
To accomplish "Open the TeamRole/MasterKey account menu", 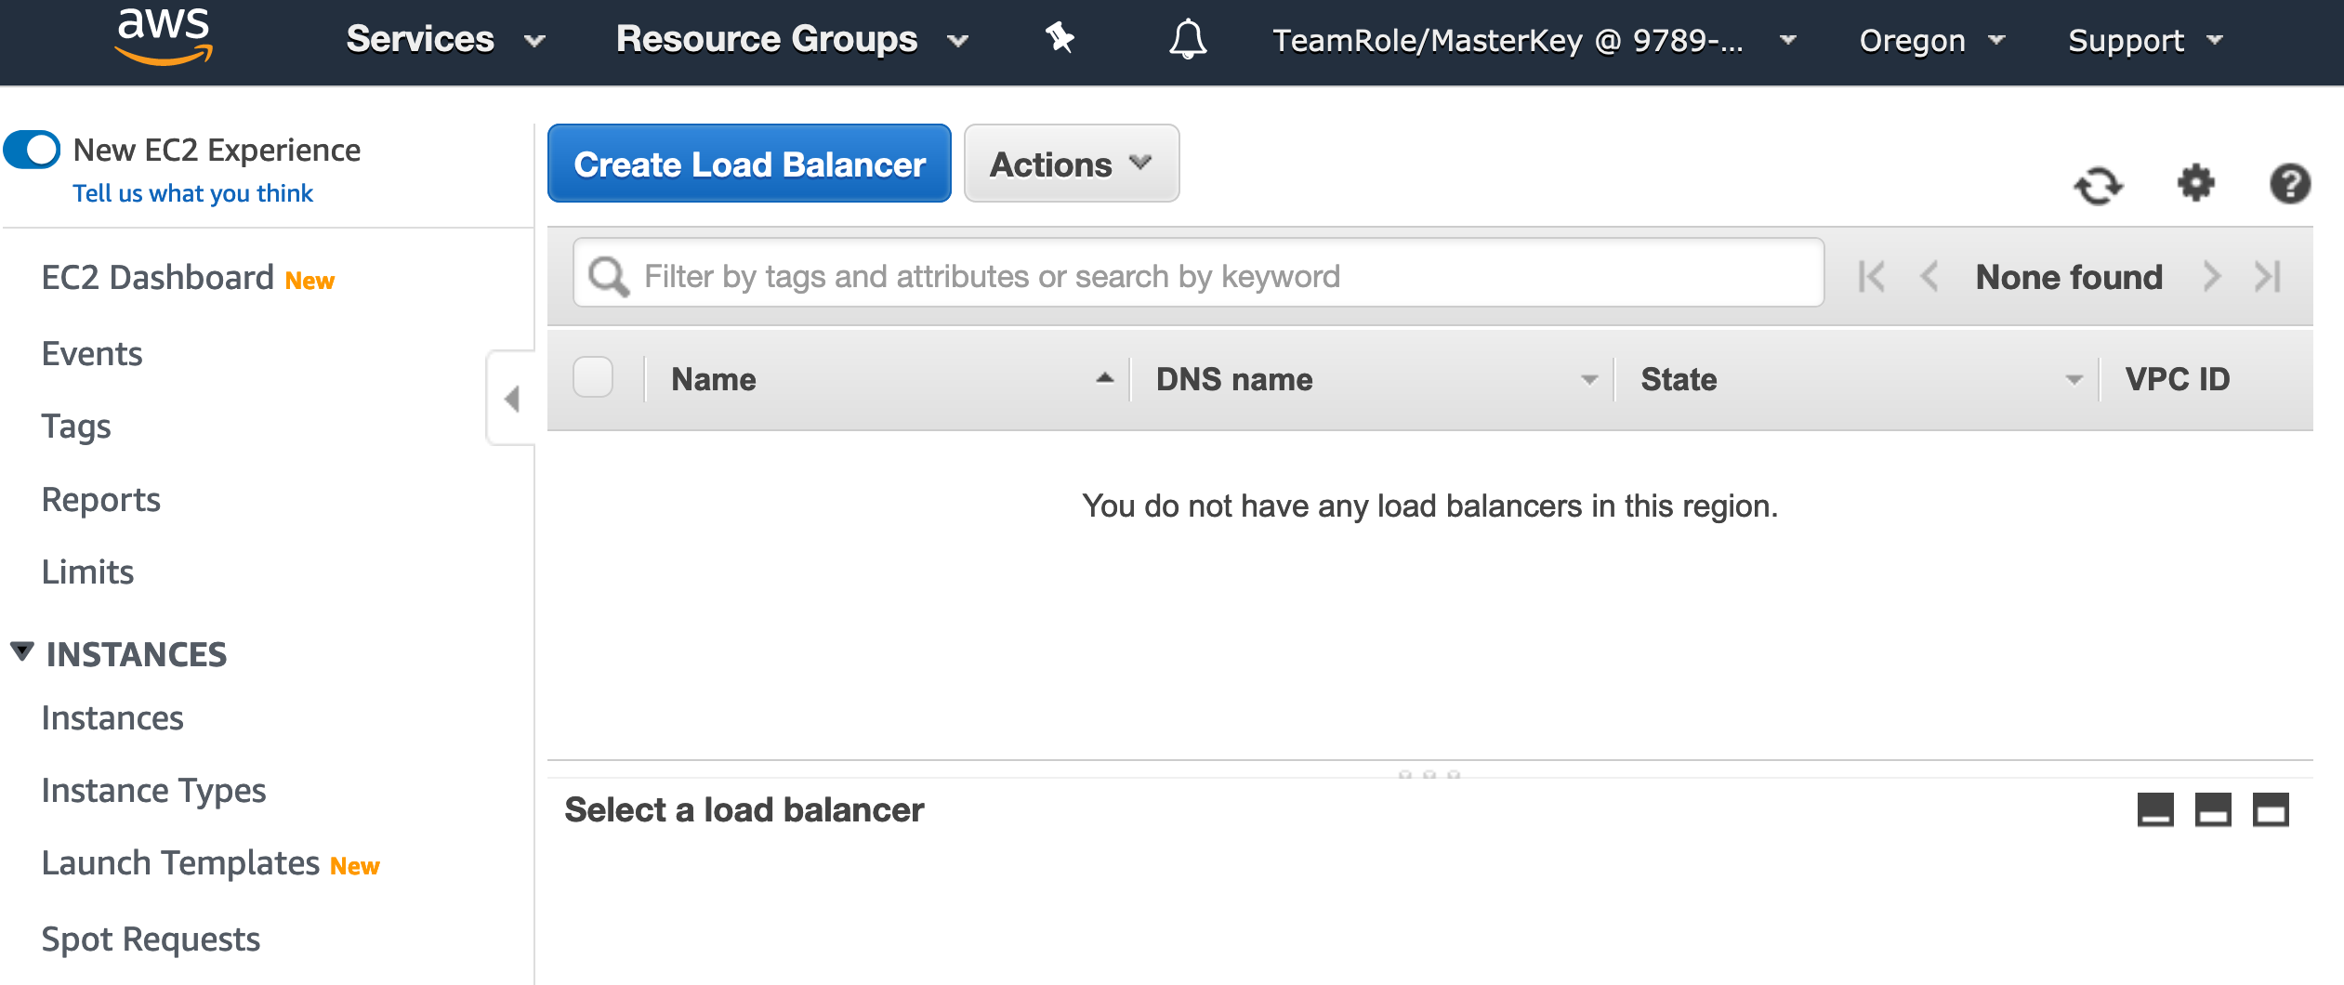I will tap(1534, 41).
